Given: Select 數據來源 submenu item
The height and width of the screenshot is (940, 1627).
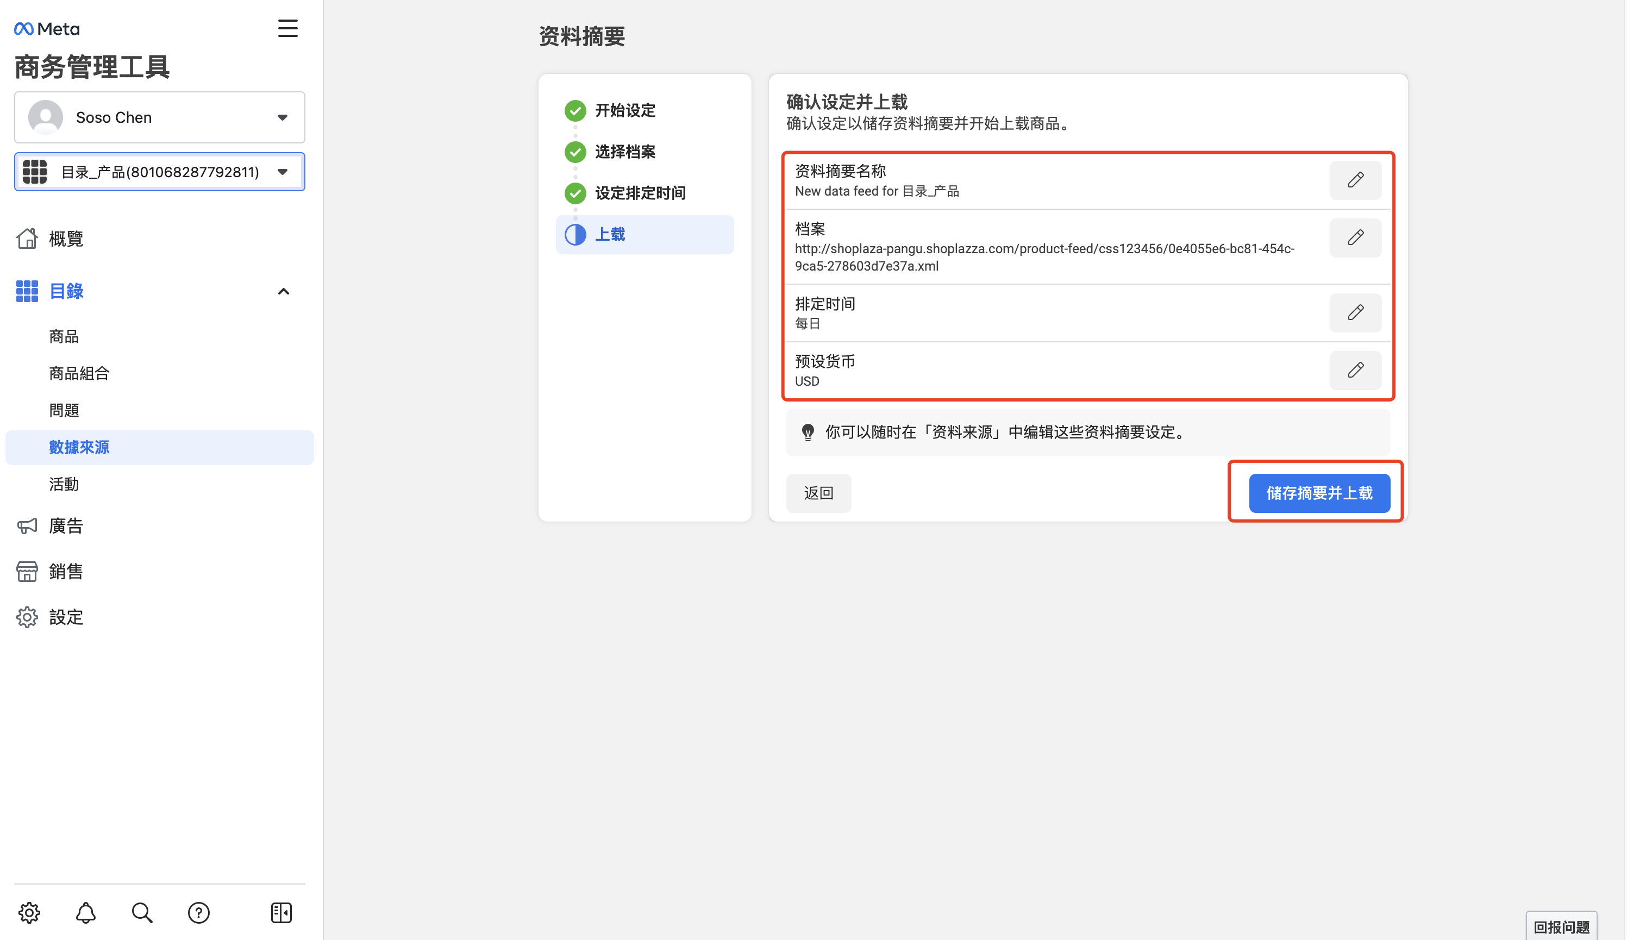Looking at the screenshot, I should tap(159, 447).
